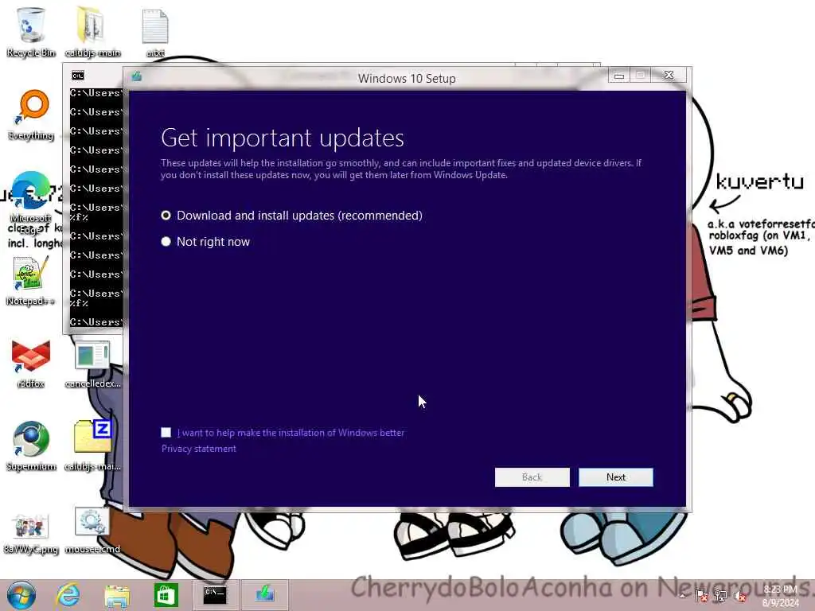Select the cancelledex file icon

[92, 364]
